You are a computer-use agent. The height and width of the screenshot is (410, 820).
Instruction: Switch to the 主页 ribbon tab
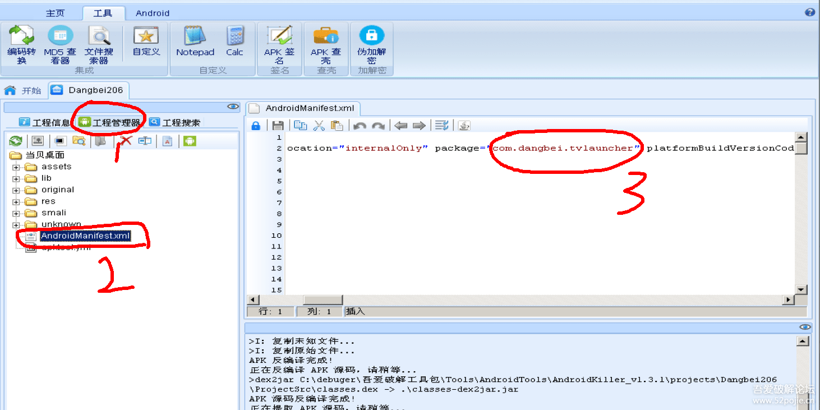click(55, 13)
